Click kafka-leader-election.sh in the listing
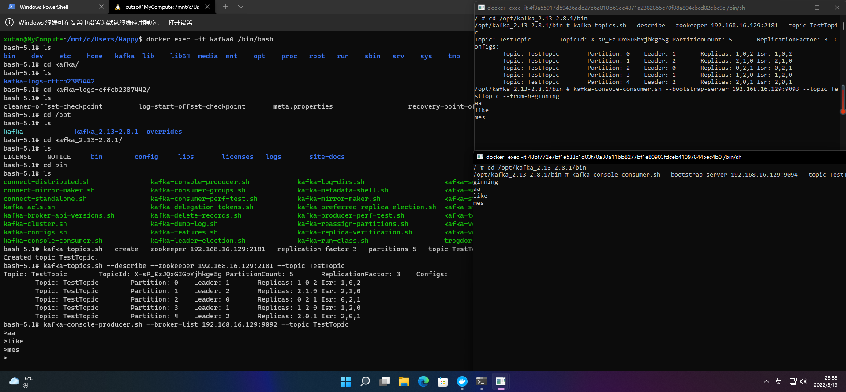This screenshot has height=392, width=846. [198, 241]
